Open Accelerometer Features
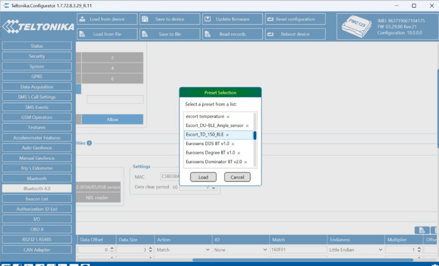 (37, 138)
